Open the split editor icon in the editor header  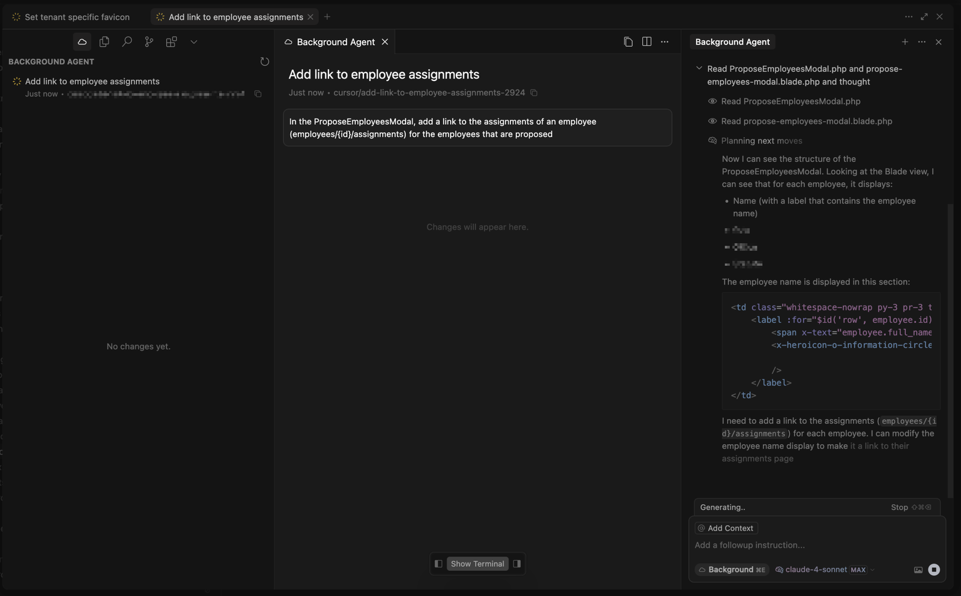pyautogui.click(x=647, y=41)
